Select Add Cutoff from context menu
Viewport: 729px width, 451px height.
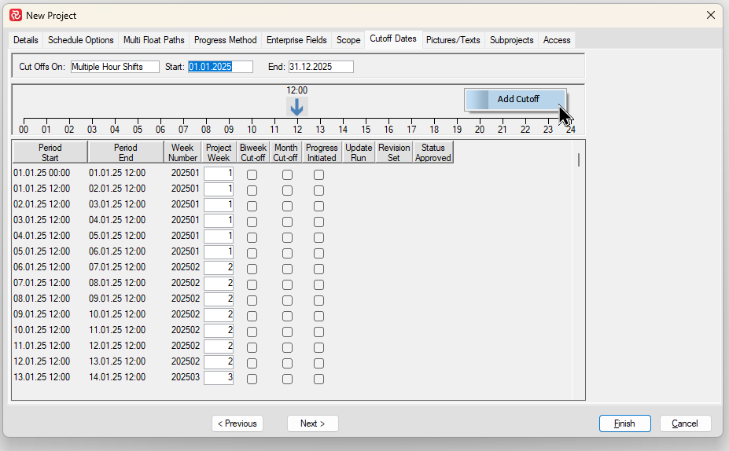[517, 99]
